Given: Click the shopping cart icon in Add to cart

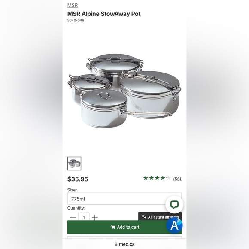Looking at the screenshot, I should tap(113, 227).
